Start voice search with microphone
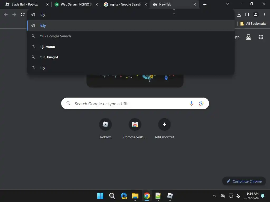Screen dimensions: 270x202 [x=191, y=104]
